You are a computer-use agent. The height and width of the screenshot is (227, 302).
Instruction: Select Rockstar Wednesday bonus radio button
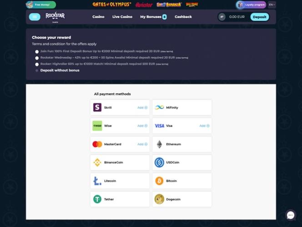pyautogui.click(x=37, y=58)
